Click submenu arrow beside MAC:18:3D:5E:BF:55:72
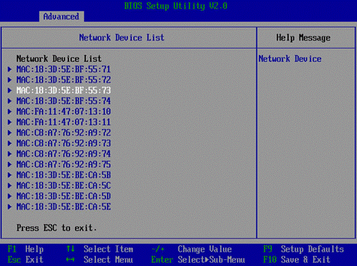 click(x=9, y=80)
